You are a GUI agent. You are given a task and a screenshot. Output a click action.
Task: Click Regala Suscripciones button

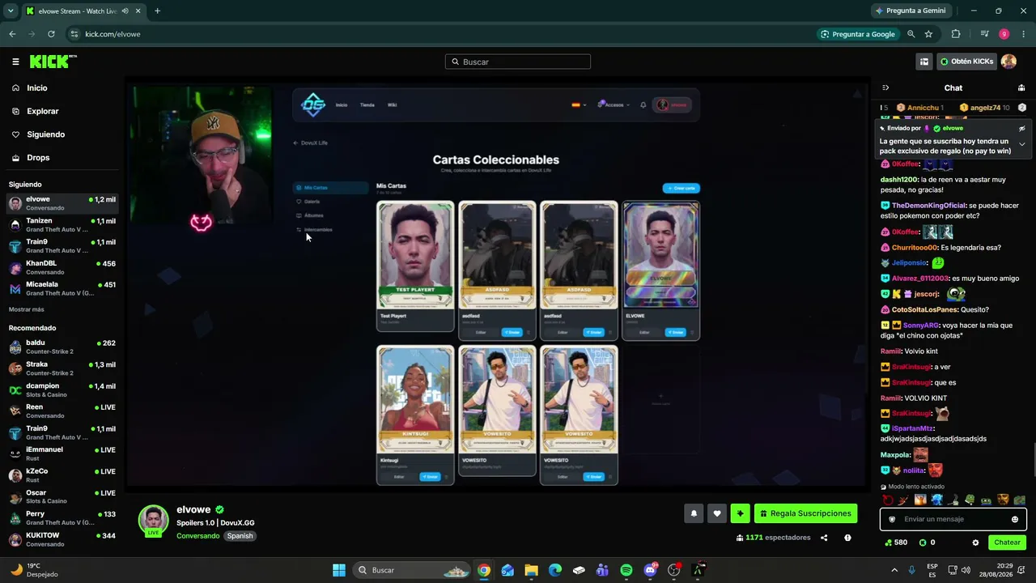pos(805,513)
